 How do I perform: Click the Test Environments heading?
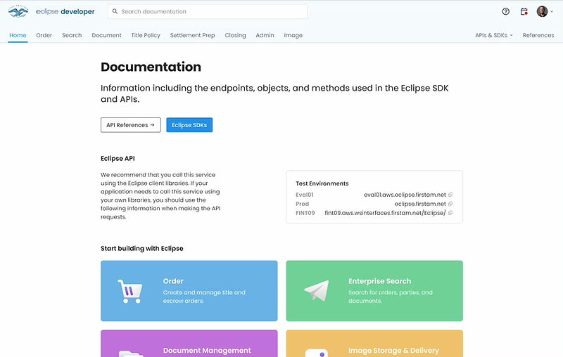point(322,183)
